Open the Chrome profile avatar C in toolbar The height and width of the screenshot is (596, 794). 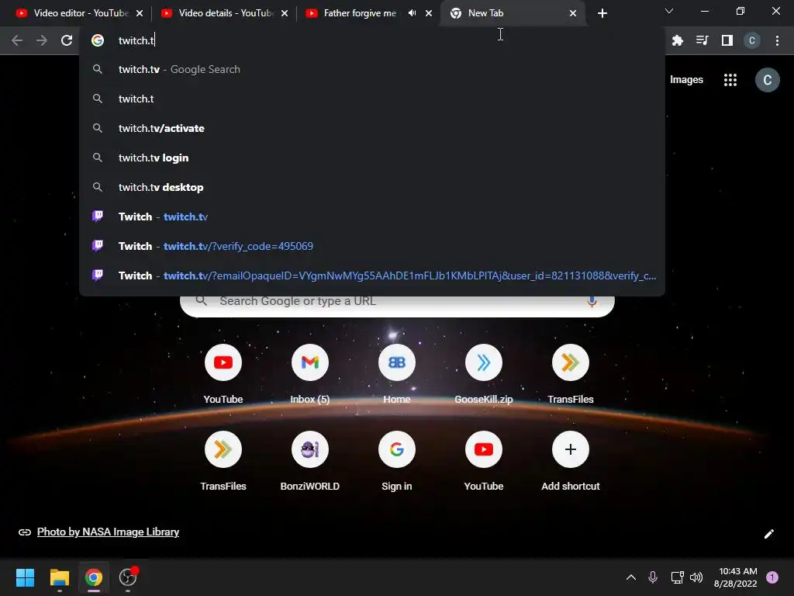coord(752,40)
